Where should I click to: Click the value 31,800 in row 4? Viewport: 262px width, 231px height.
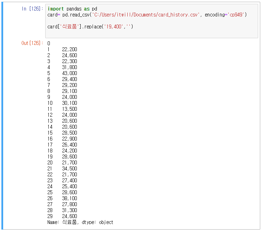pos(69,67)
